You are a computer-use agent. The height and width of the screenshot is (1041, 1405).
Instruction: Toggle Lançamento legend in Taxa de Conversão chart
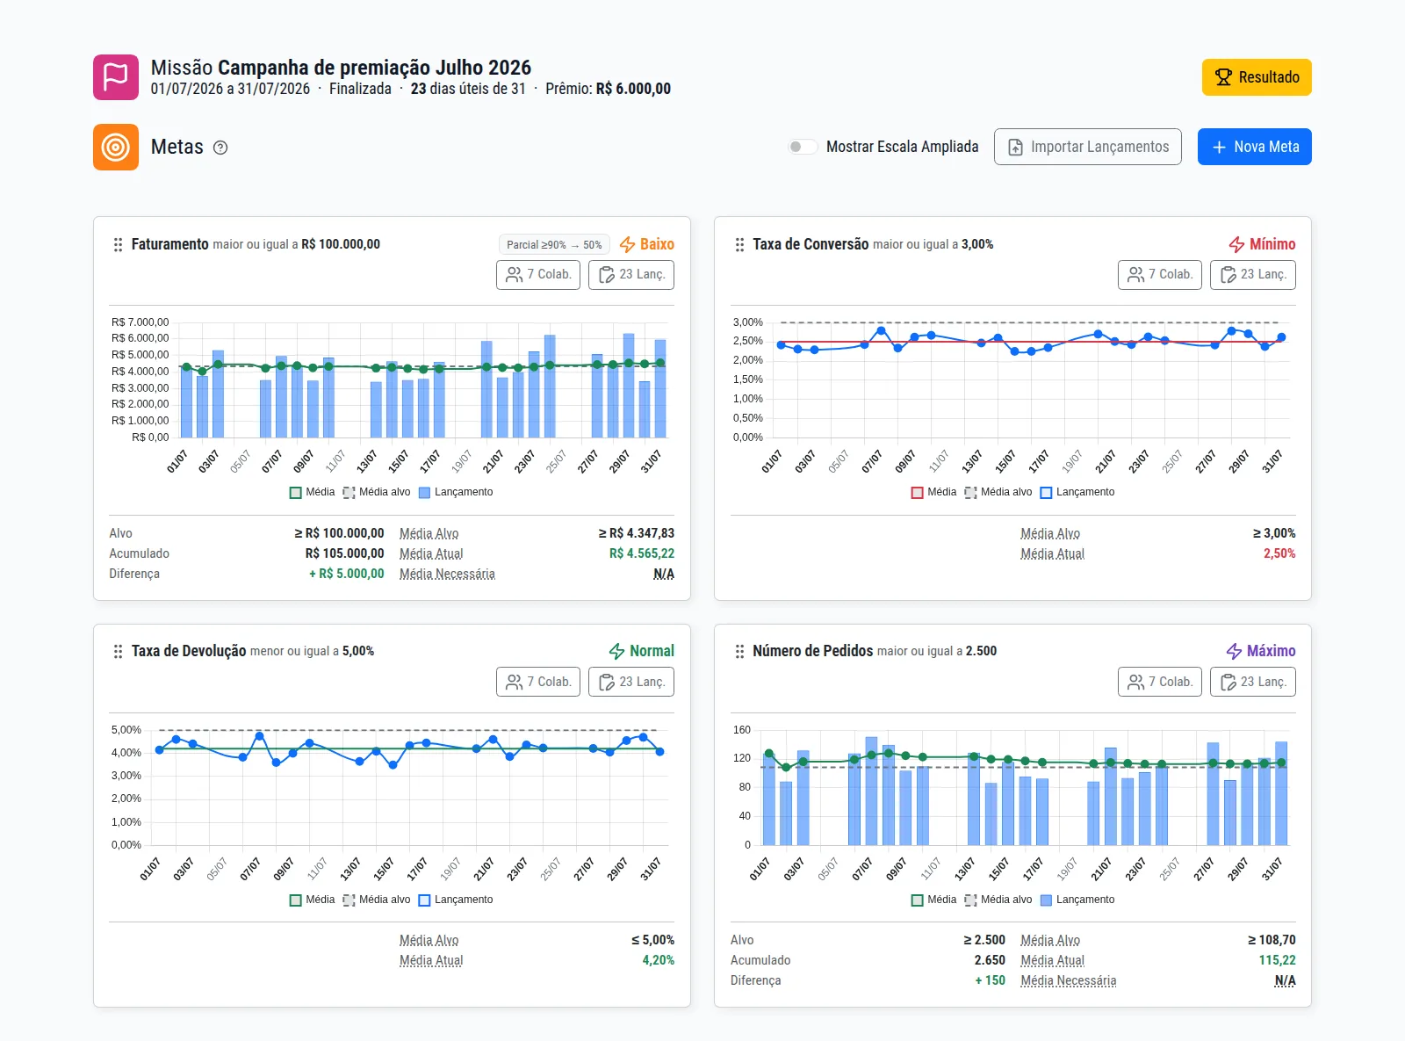[1077, 492]
